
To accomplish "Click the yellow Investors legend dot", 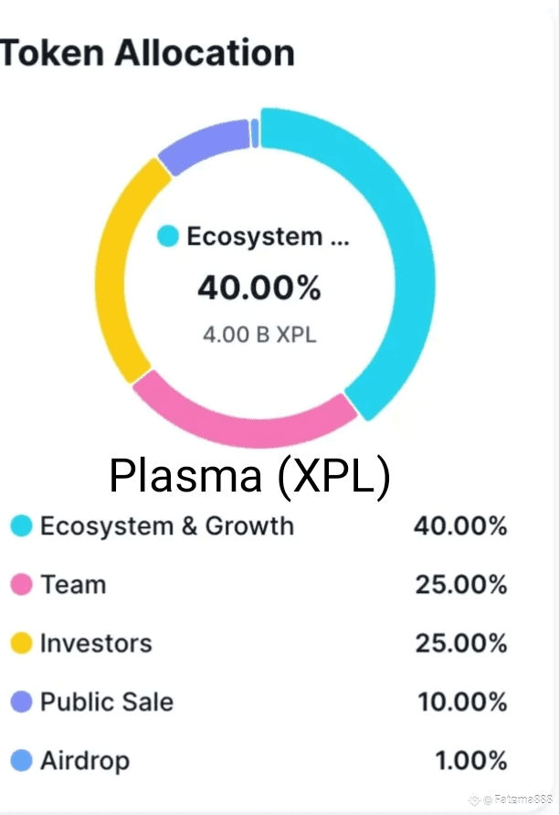I will (x=21, y=643).
